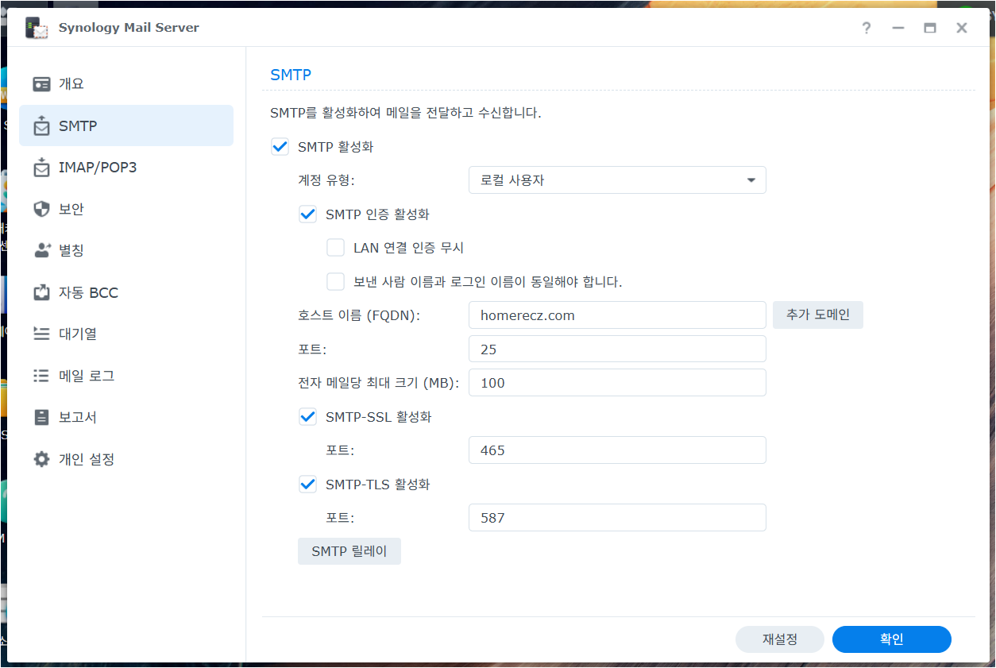The width and height of the screenshot is (996, 668).
Task: Uncheck SMTP-TLS 활성화
Action: (x=307, y=483)
